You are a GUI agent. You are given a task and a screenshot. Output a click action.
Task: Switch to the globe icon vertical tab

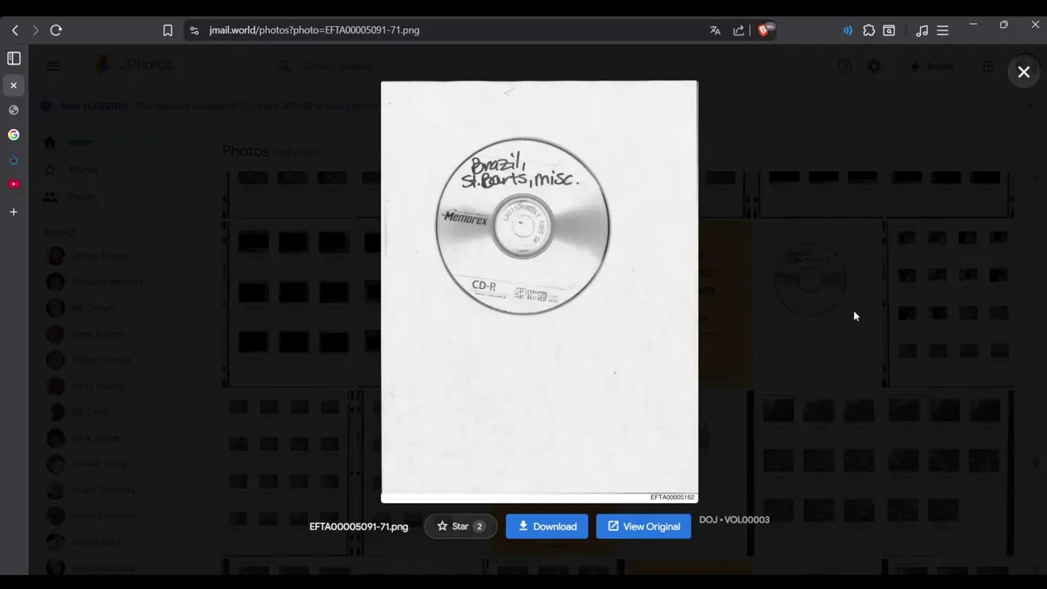[x=14, y=110]
